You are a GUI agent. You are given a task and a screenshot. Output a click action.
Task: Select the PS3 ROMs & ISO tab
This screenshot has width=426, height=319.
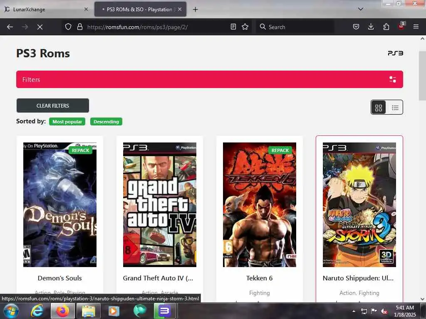tap(140, 10)
